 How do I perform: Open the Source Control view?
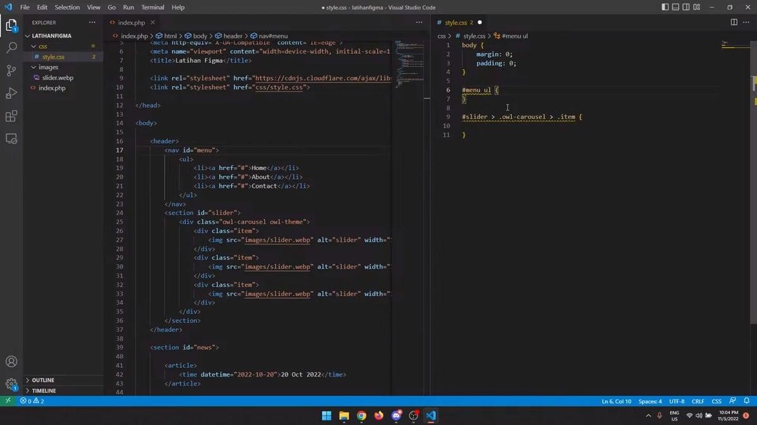tap(11, 71)
